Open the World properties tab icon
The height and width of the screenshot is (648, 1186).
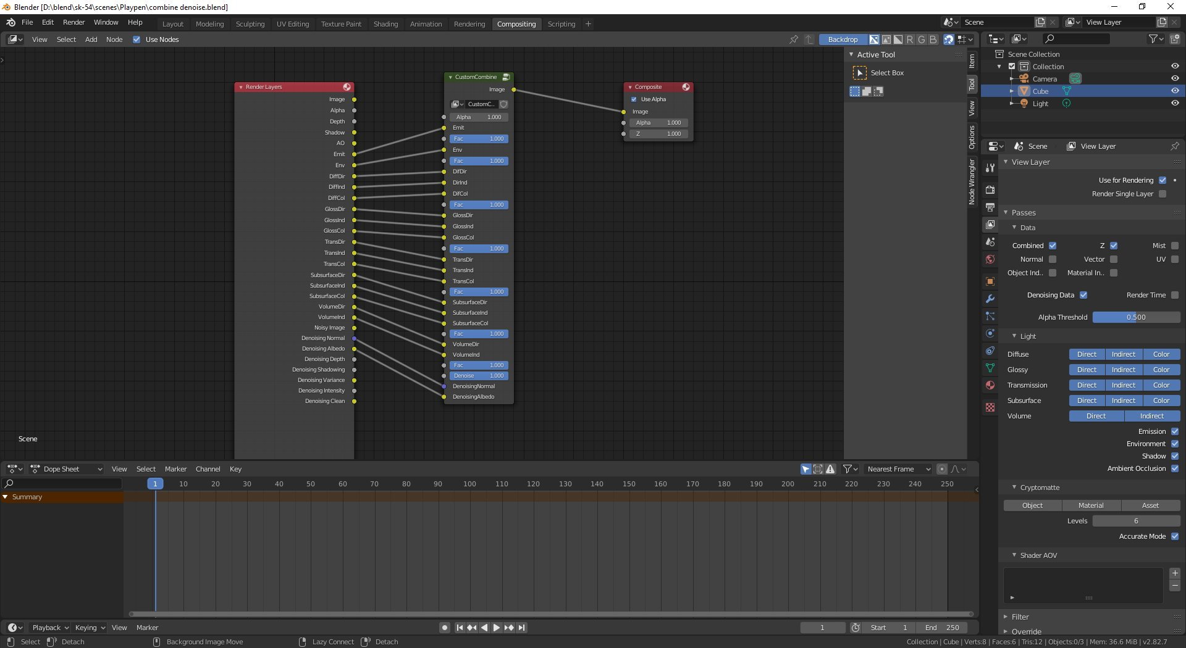pyautogui.click(x=990, y=260)
